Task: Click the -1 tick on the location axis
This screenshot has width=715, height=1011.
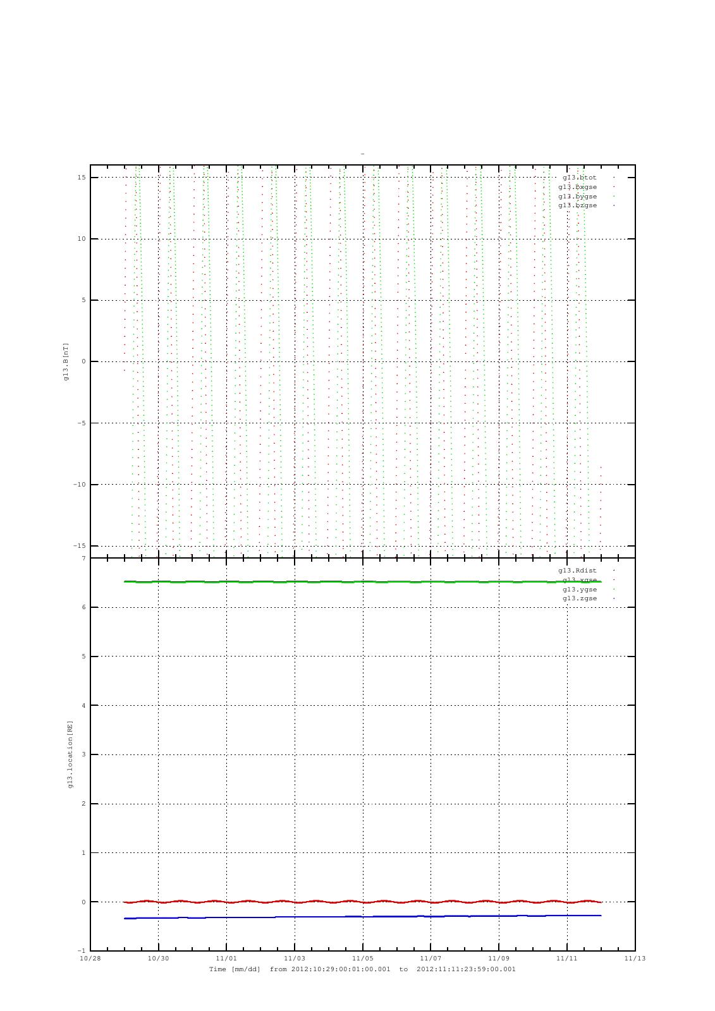Action: coord(82,951)
